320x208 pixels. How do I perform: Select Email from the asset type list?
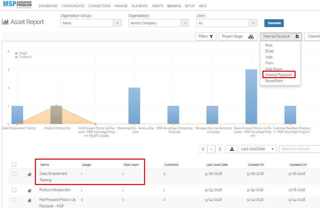[x=269, y=51]
